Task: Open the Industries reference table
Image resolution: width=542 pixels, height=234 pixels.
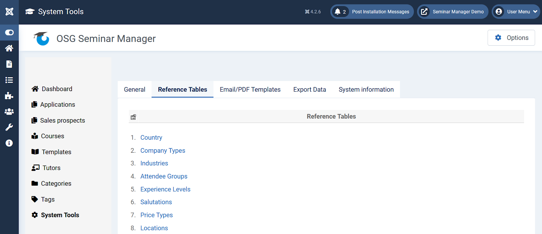Action: [154, 163]
